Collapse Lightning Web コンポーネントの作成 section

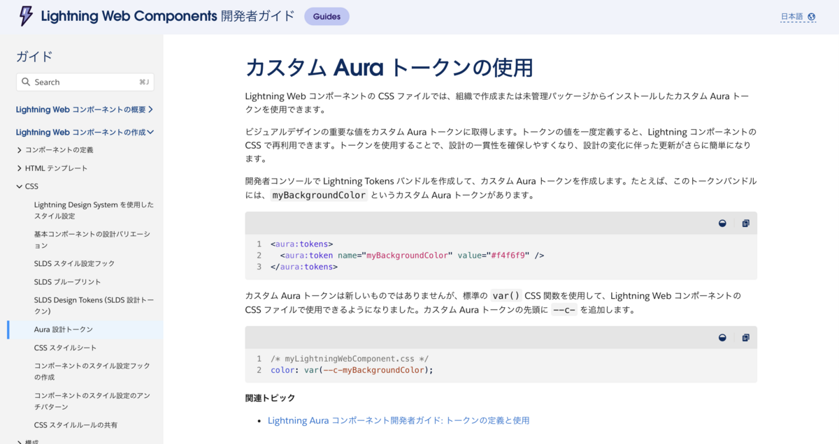(85, 132)
